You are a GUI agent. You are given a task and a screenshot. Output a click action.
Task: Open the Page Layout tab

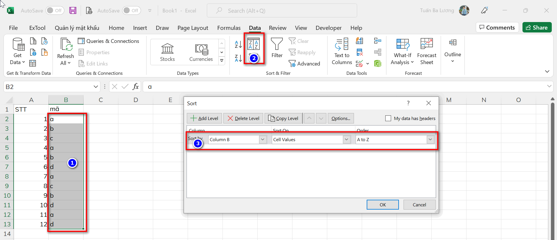[x=193, y=28]
